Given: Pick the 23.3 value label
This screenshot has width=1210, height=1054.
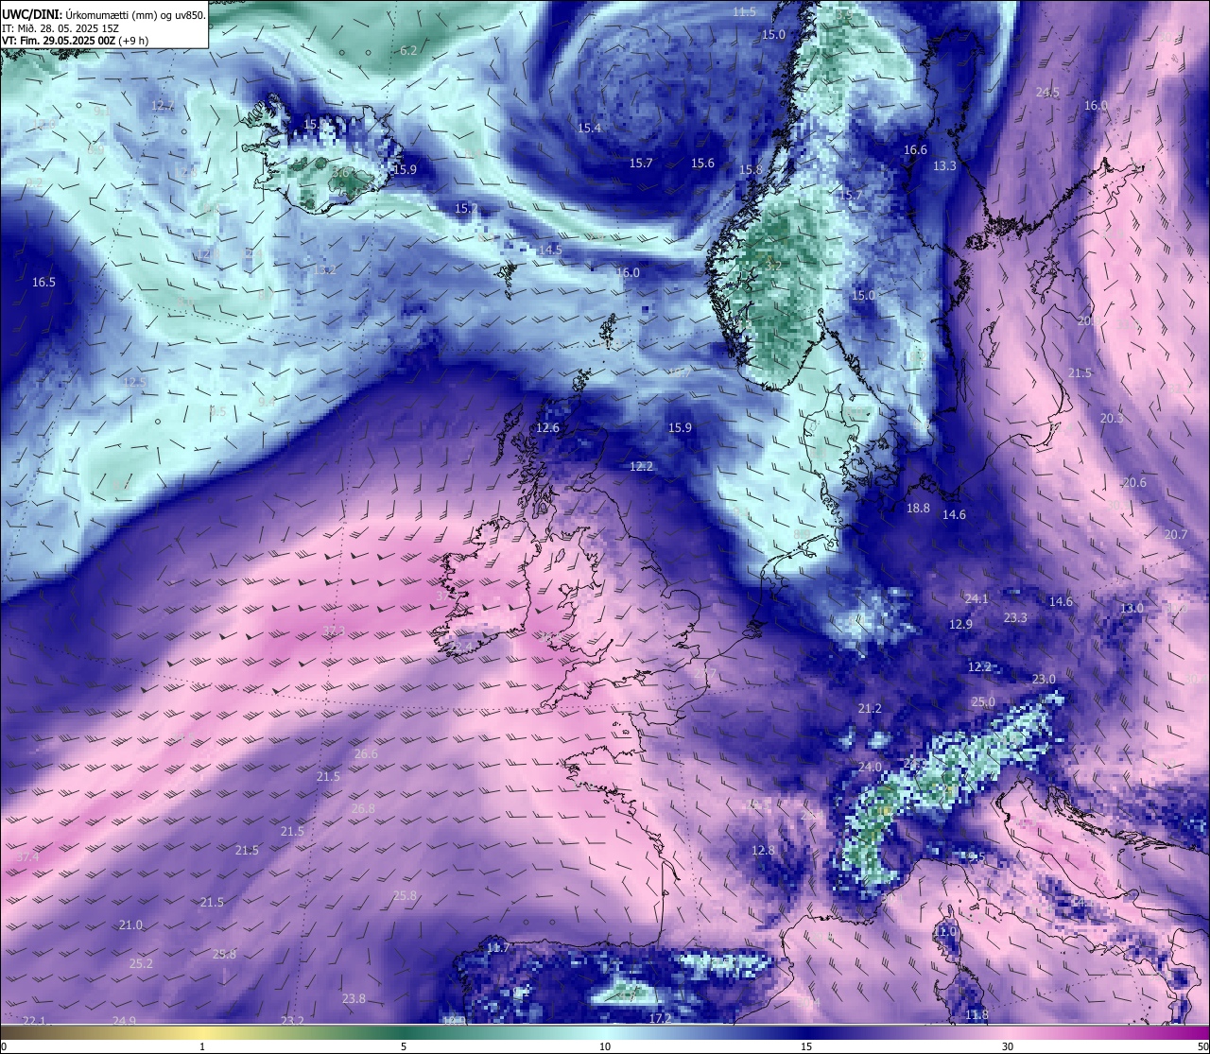Looking at the screenshot, I should 1015,617.
